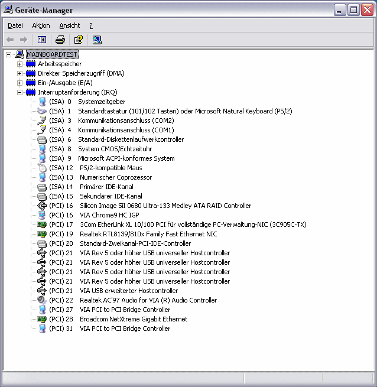This screenshot has height=387, width=377.
Task: Select Numerischer Coprozessor entry
Action: pos(116,177)
